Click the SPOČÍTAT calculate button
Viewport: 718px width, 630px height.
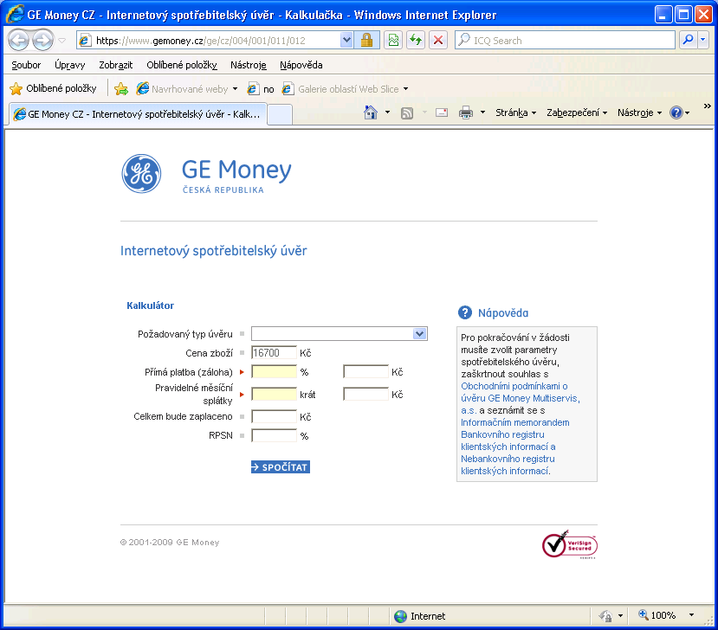click(x=281, y=467)
